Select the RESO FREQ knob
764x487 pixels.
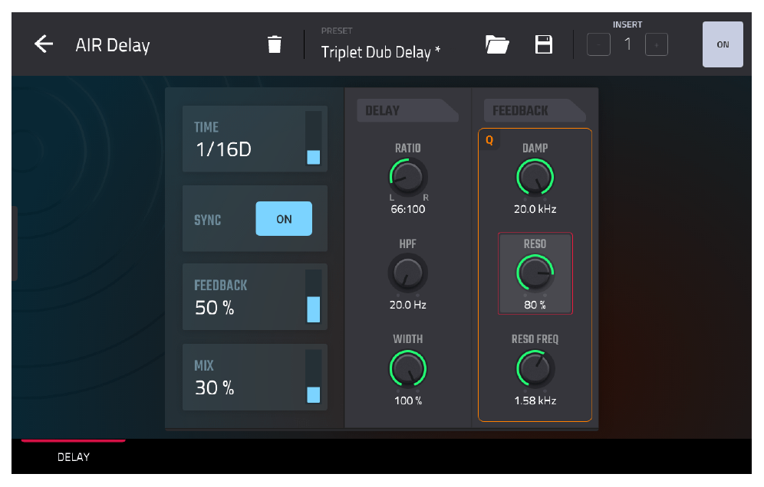535,369
